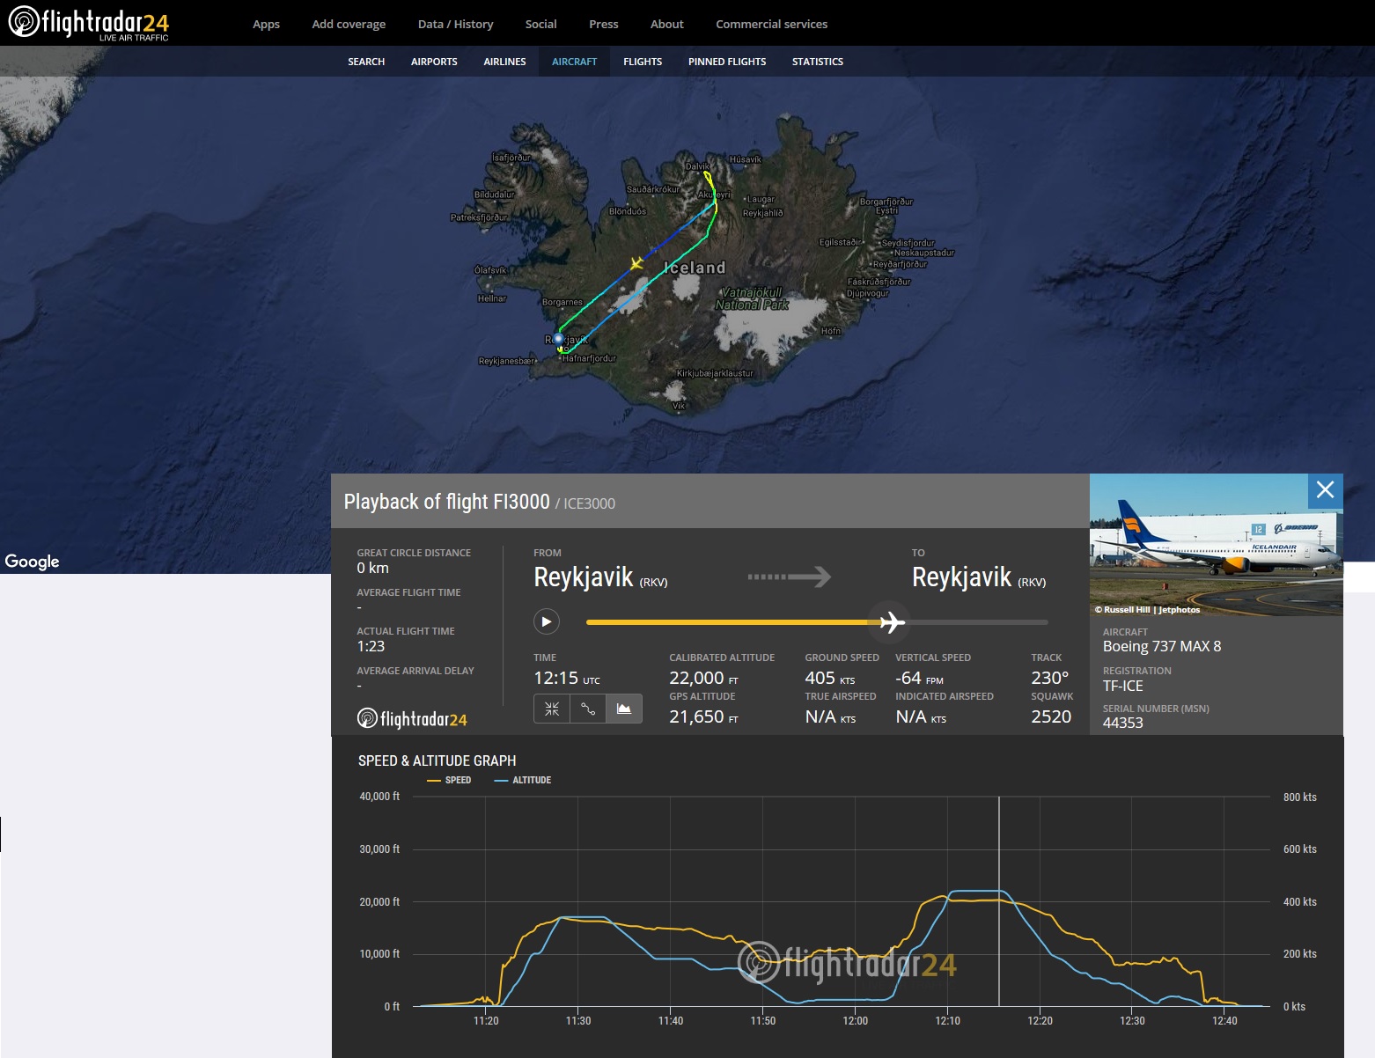Click serial number value 44353
This screenshot has height=1058, width=1375.
pyautogui.click(x=1123, y=723)
